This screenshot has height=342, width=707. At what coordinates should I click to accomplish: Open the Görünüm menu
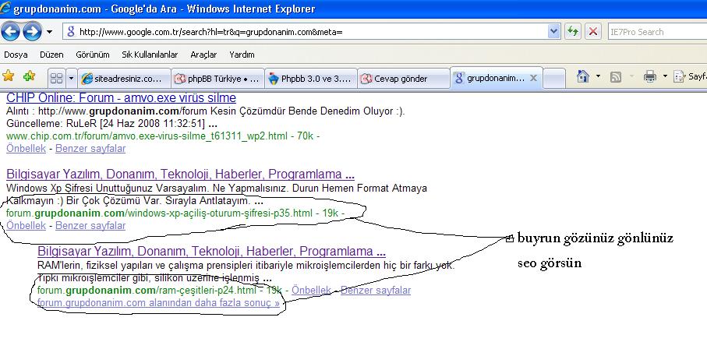pyautogui.click(x=93, y=55)
